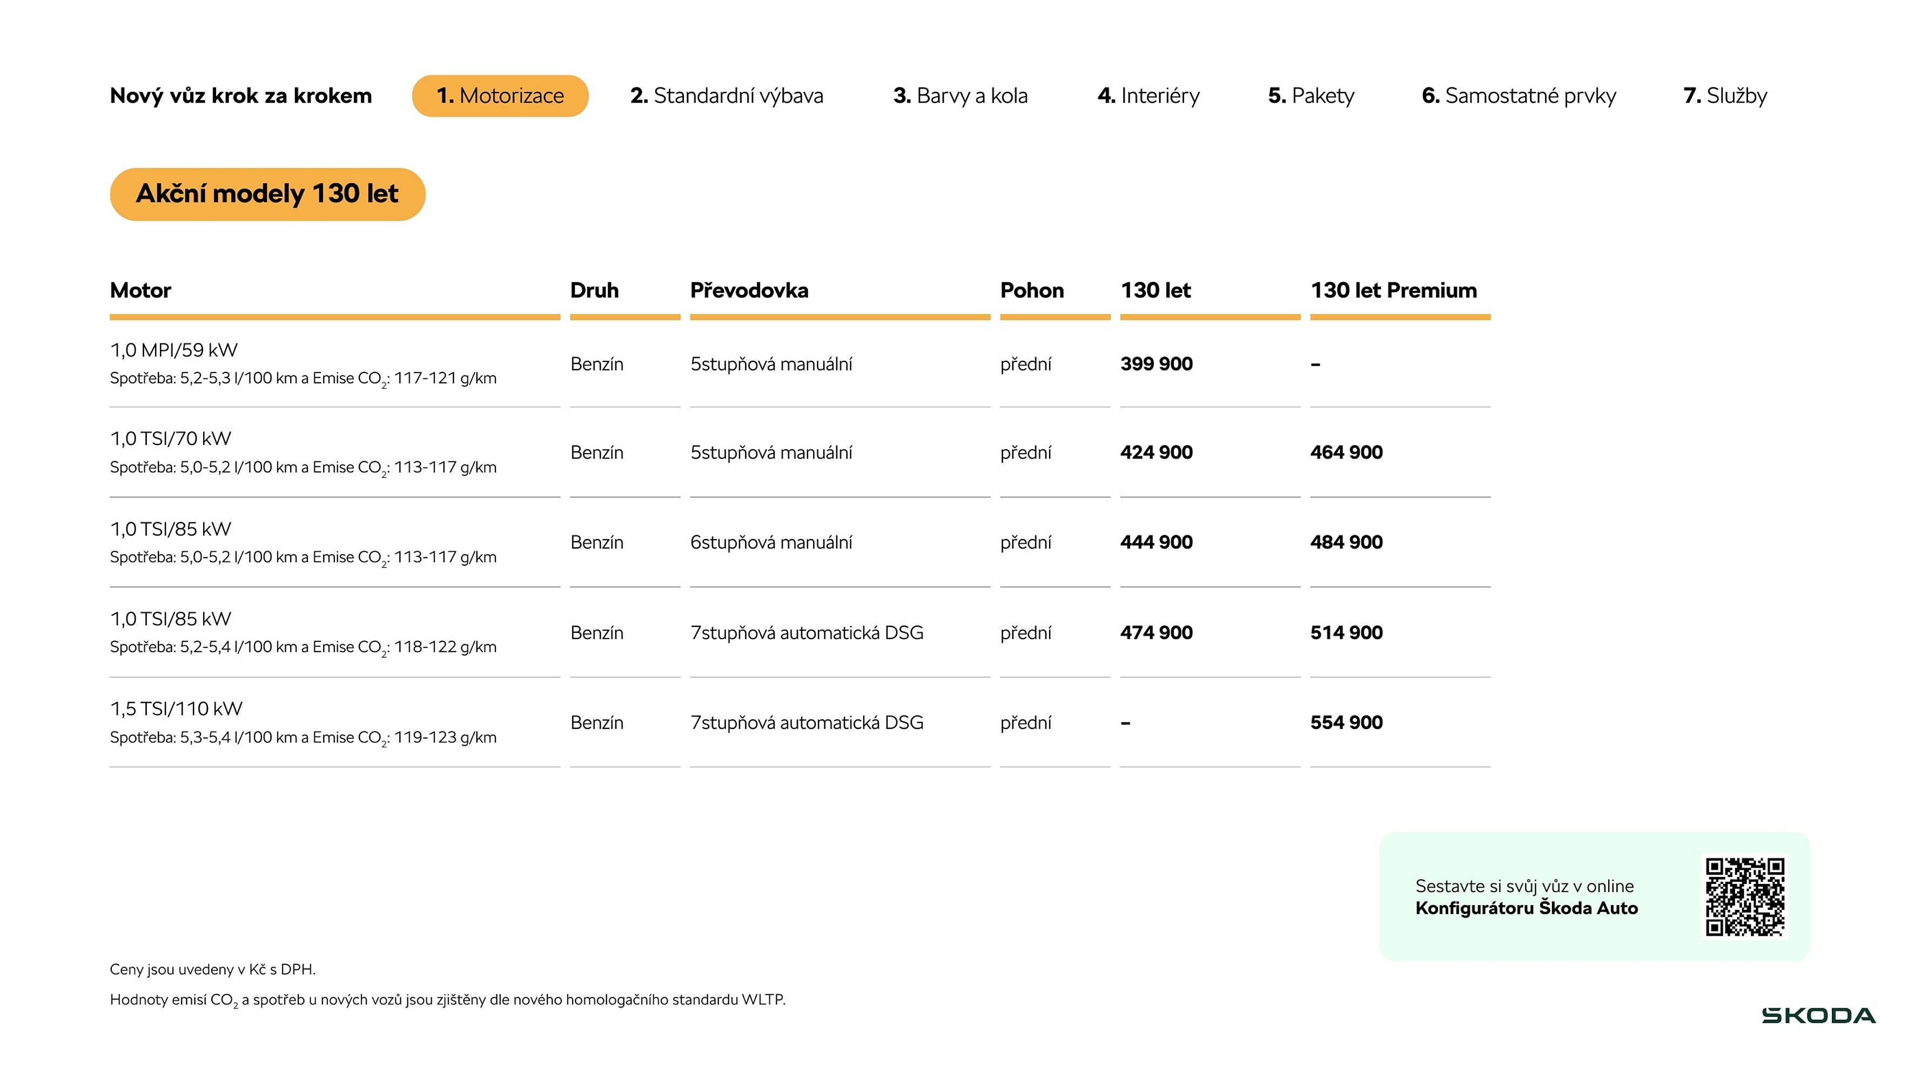Open the 7. Služby tab
1921x1080 pixels.
1725,96
